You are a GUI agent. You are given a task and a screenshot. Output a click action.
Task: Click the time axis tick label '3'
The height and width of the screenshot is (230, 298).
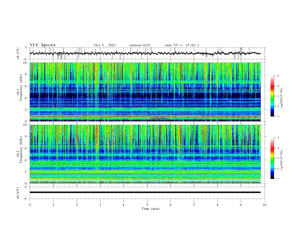click(x=100, y=205)
